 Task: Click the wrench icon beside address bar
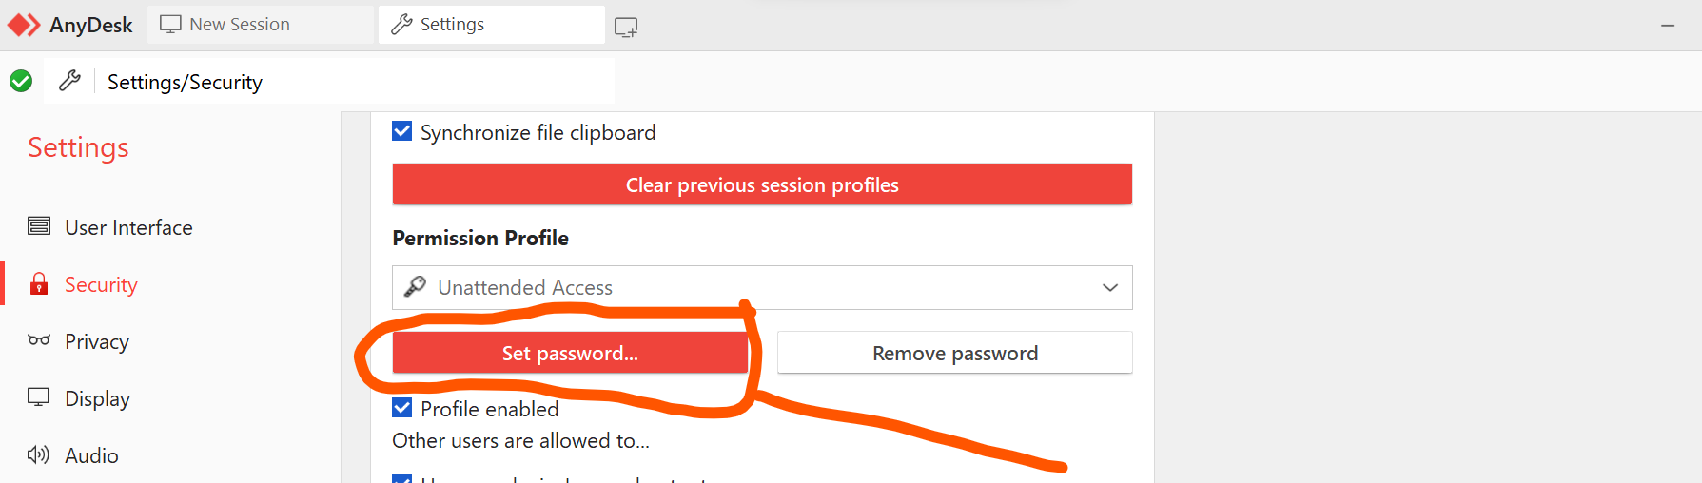(69, 82)
